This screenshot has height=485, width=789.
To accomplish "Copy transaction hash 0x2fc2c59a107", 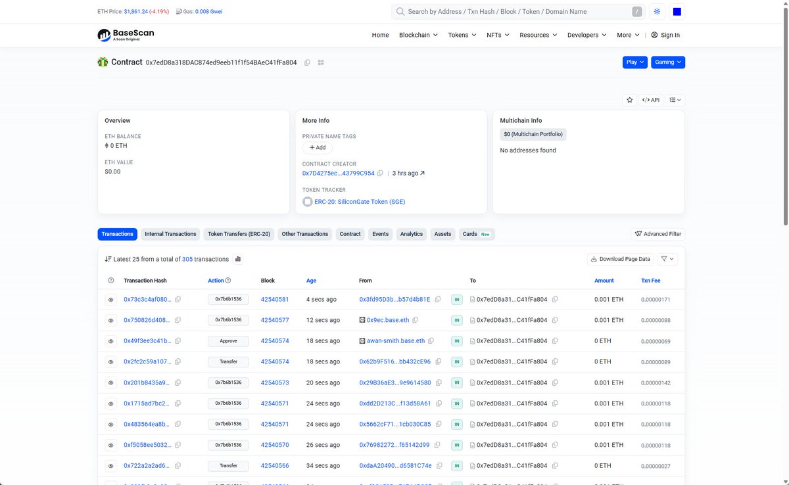I will pyautogui.click(x=178, y=362).
